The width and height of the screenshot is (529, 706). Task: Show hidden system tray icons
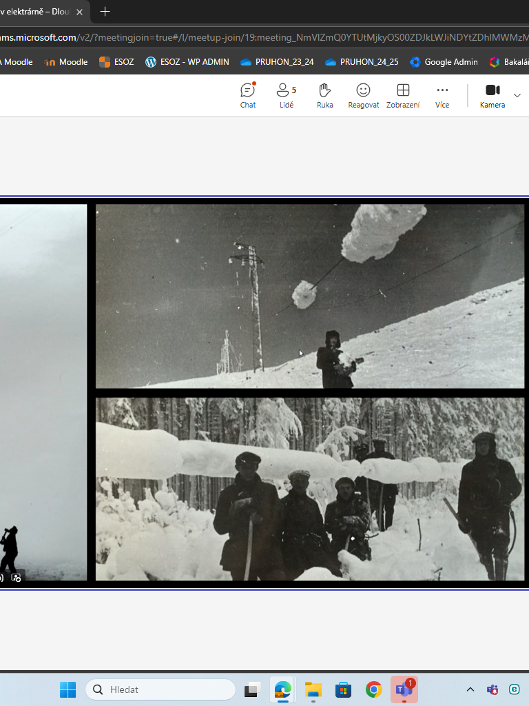point(470,689)
